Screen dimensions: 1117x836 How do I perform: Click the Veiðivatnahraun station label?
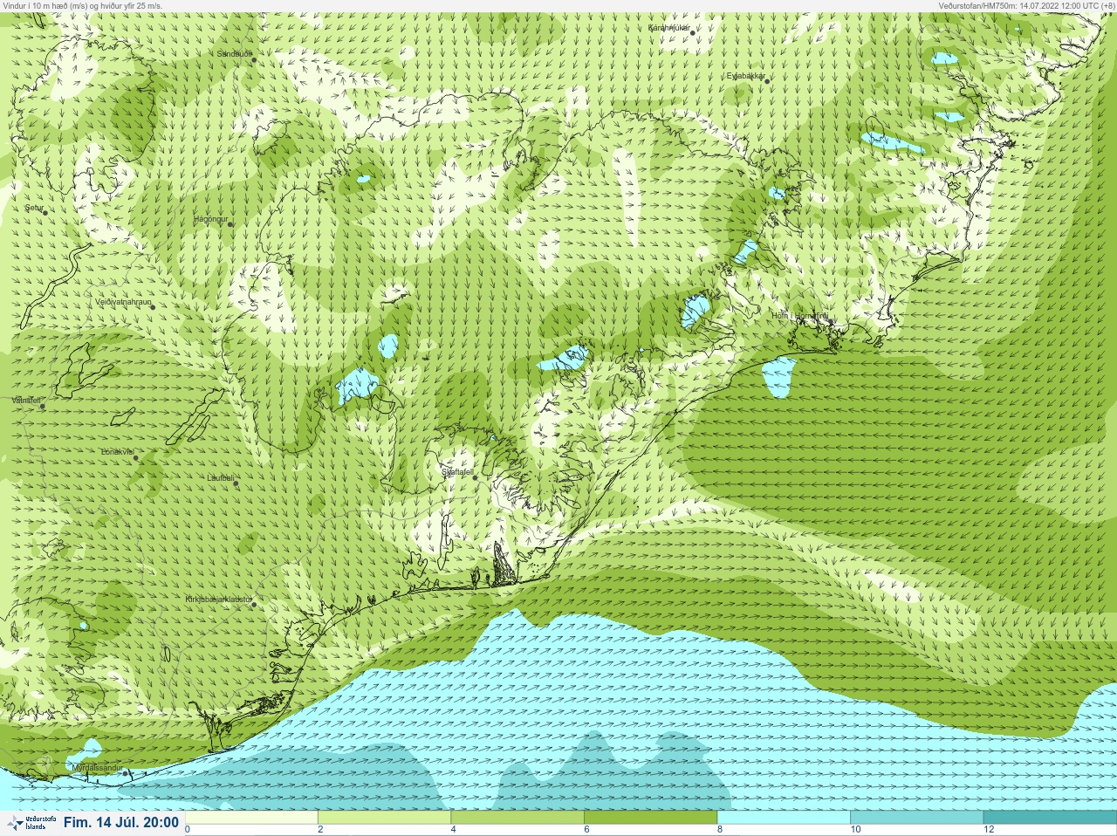[123, 302]
